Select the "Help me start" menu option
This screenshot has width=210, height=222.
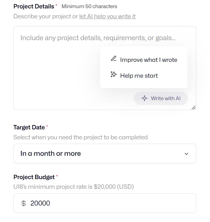[x=139, y=76]
